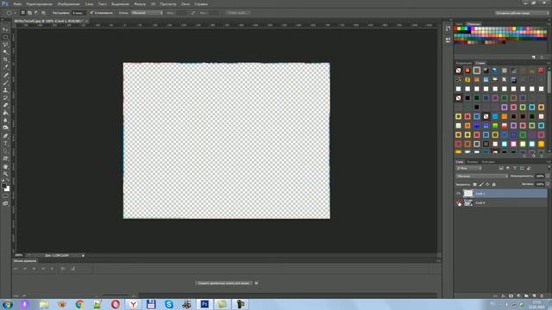
Task: Switch to the Контуры tab
Action: pos(488,162)
